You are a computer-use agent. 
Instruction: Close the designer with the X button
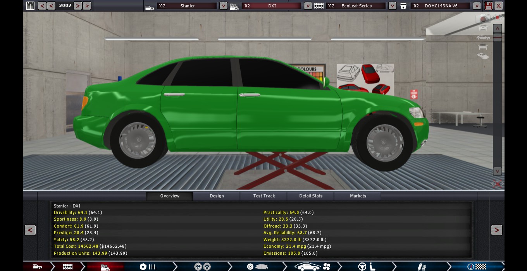[499, 6]
